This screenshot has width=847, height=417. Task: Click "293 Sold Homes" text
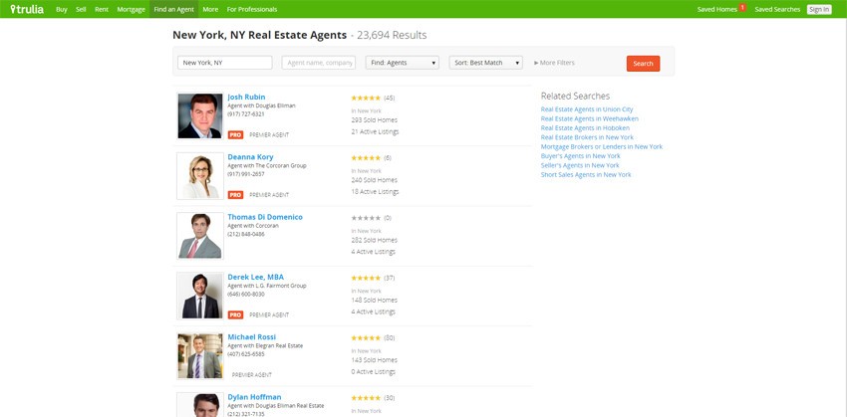tap(374, 119)
